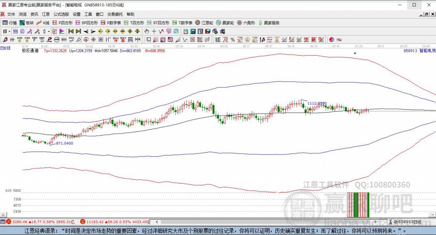Open the 公式选股 menu
The image size is (436, 235).
tap(61, 14)
